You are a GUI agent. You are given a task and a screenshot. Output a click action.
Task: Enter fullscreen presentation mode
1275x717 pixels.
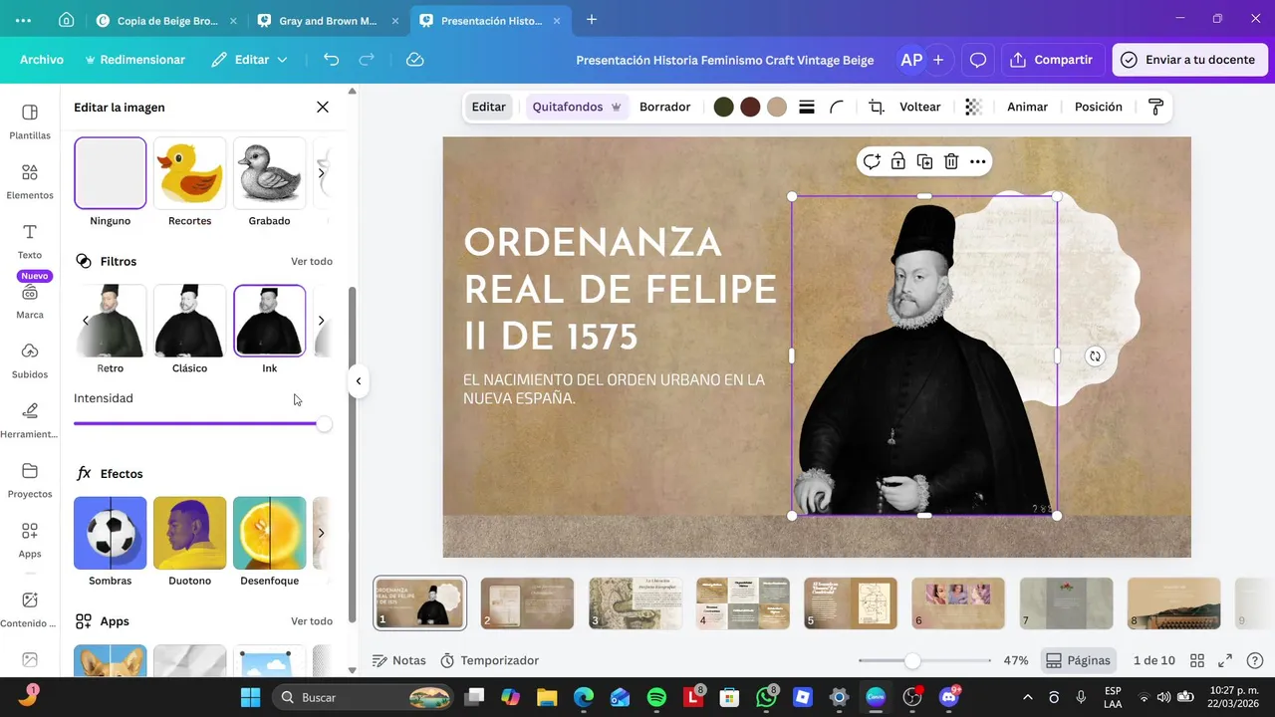[1225, 660]
